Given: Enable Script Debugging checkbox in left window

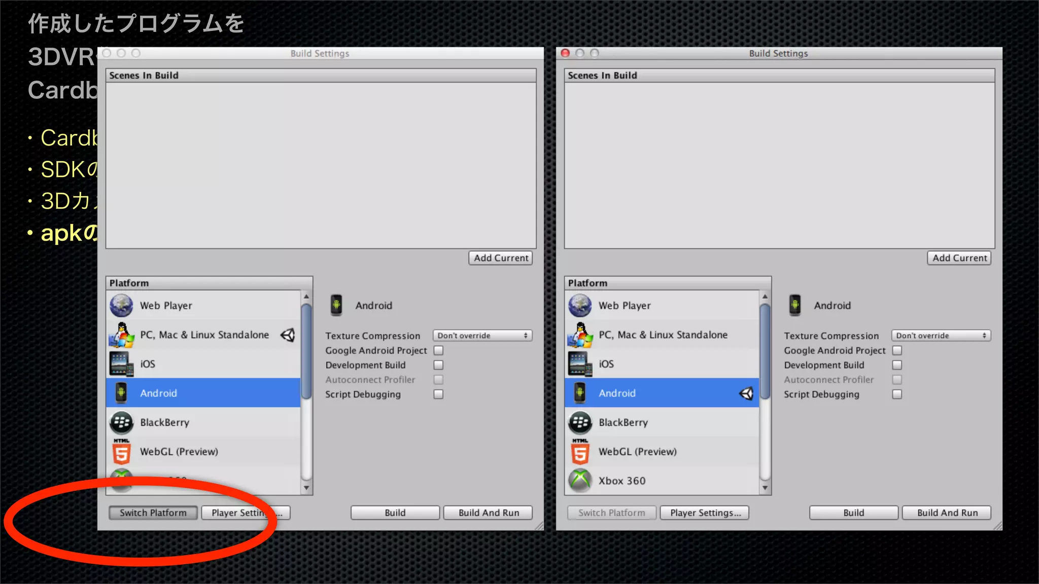Looking at the screenshot, I should point(439,394).
